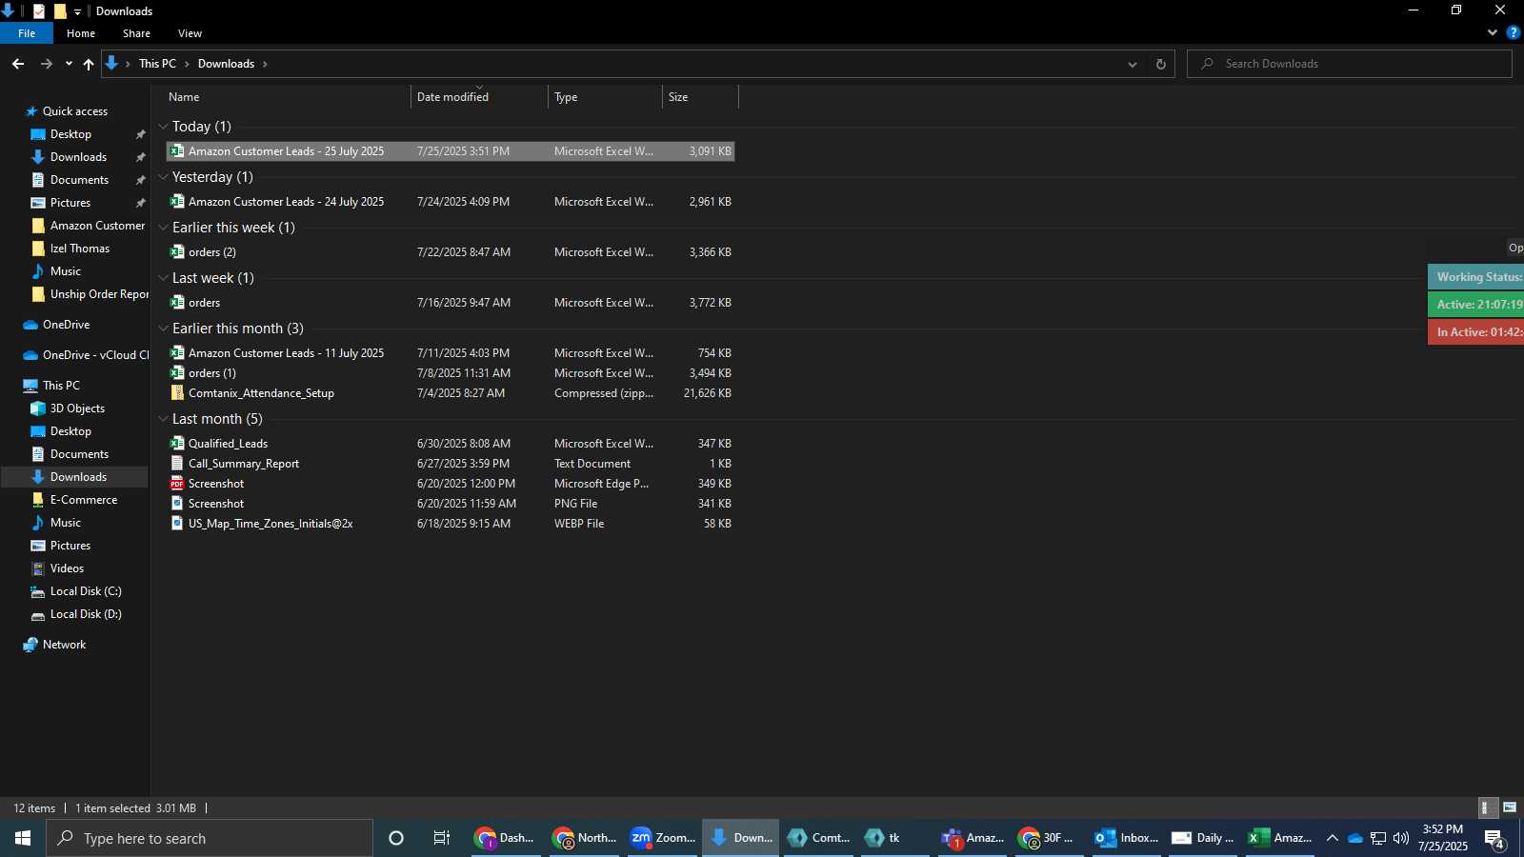Open the Home ribbon tab
This screenshot has height=857, width=1524.
click(81, 33)
